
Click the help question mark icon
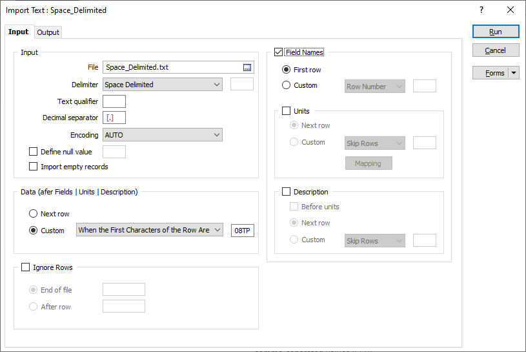(481, 10)
